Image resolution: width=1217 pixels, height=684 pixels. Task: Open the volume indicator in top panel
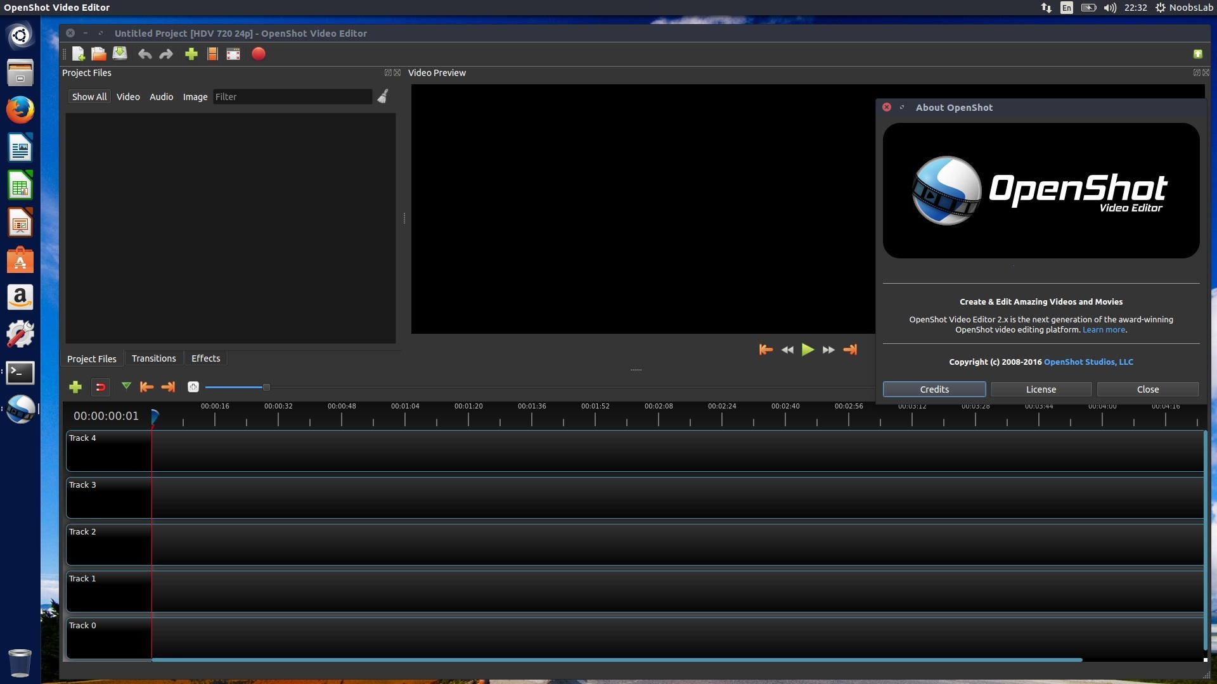pos(1110,8)
